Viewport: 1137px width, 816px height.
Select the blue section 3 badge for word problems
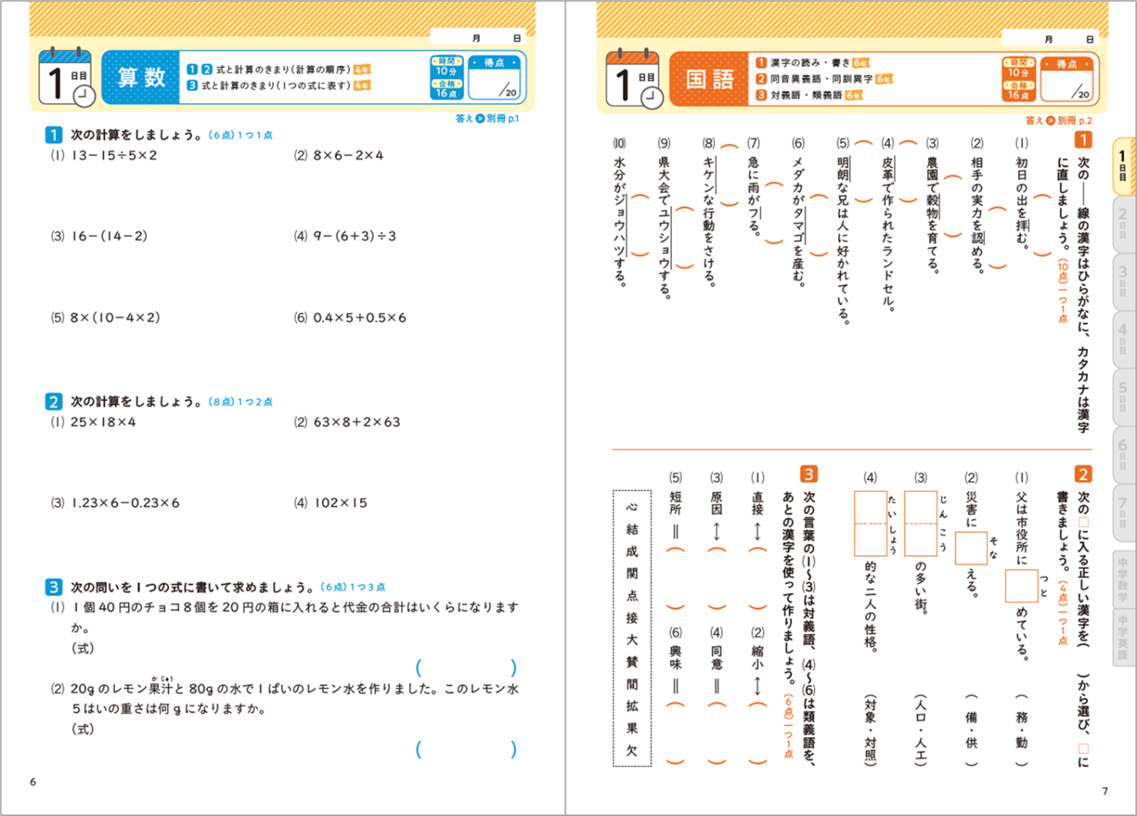pos(53,586)
